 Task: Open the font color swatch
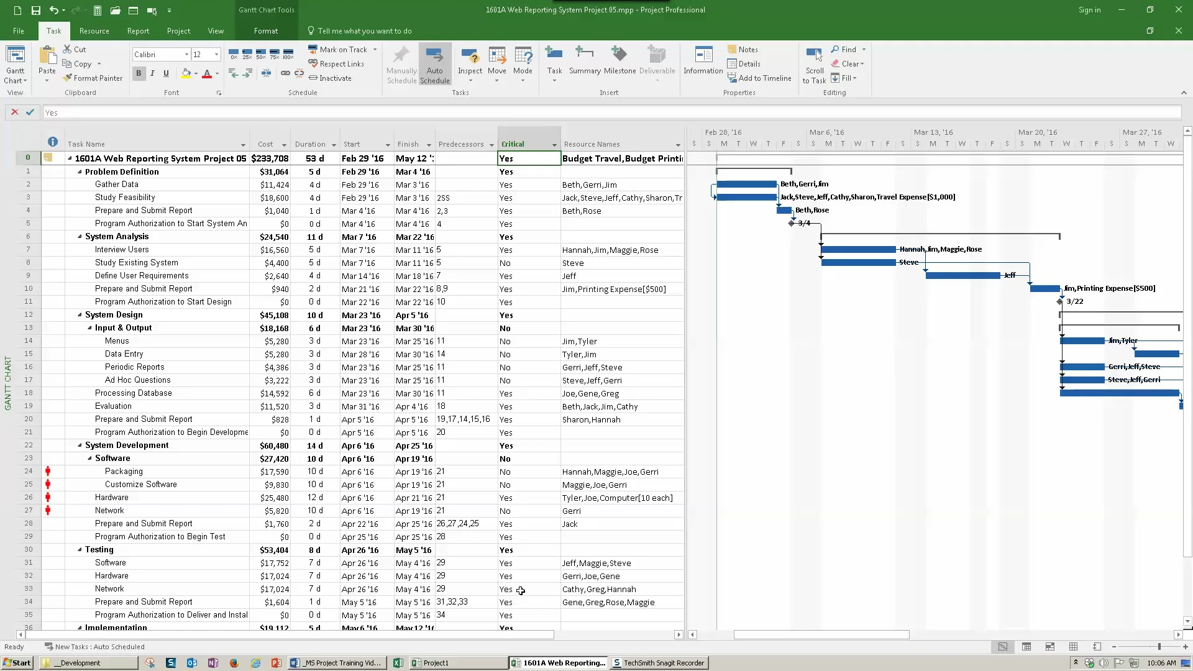[207, 73]
